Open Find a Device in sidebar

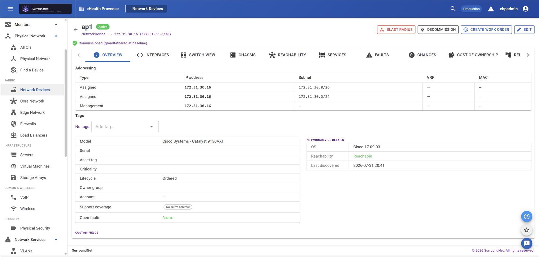point(32,70)
